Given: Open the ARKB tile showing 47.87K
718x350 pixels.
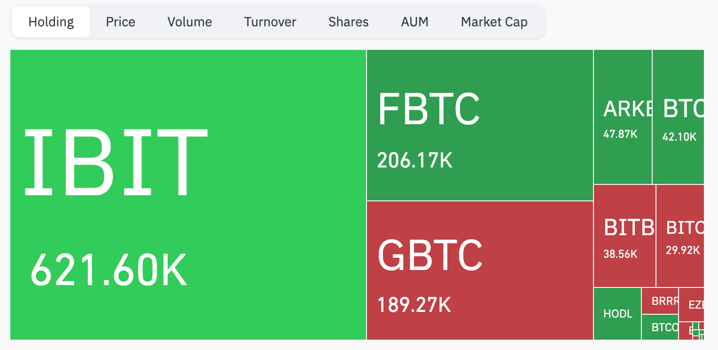Looking at the screenshot, I should [x=623, y=117].
